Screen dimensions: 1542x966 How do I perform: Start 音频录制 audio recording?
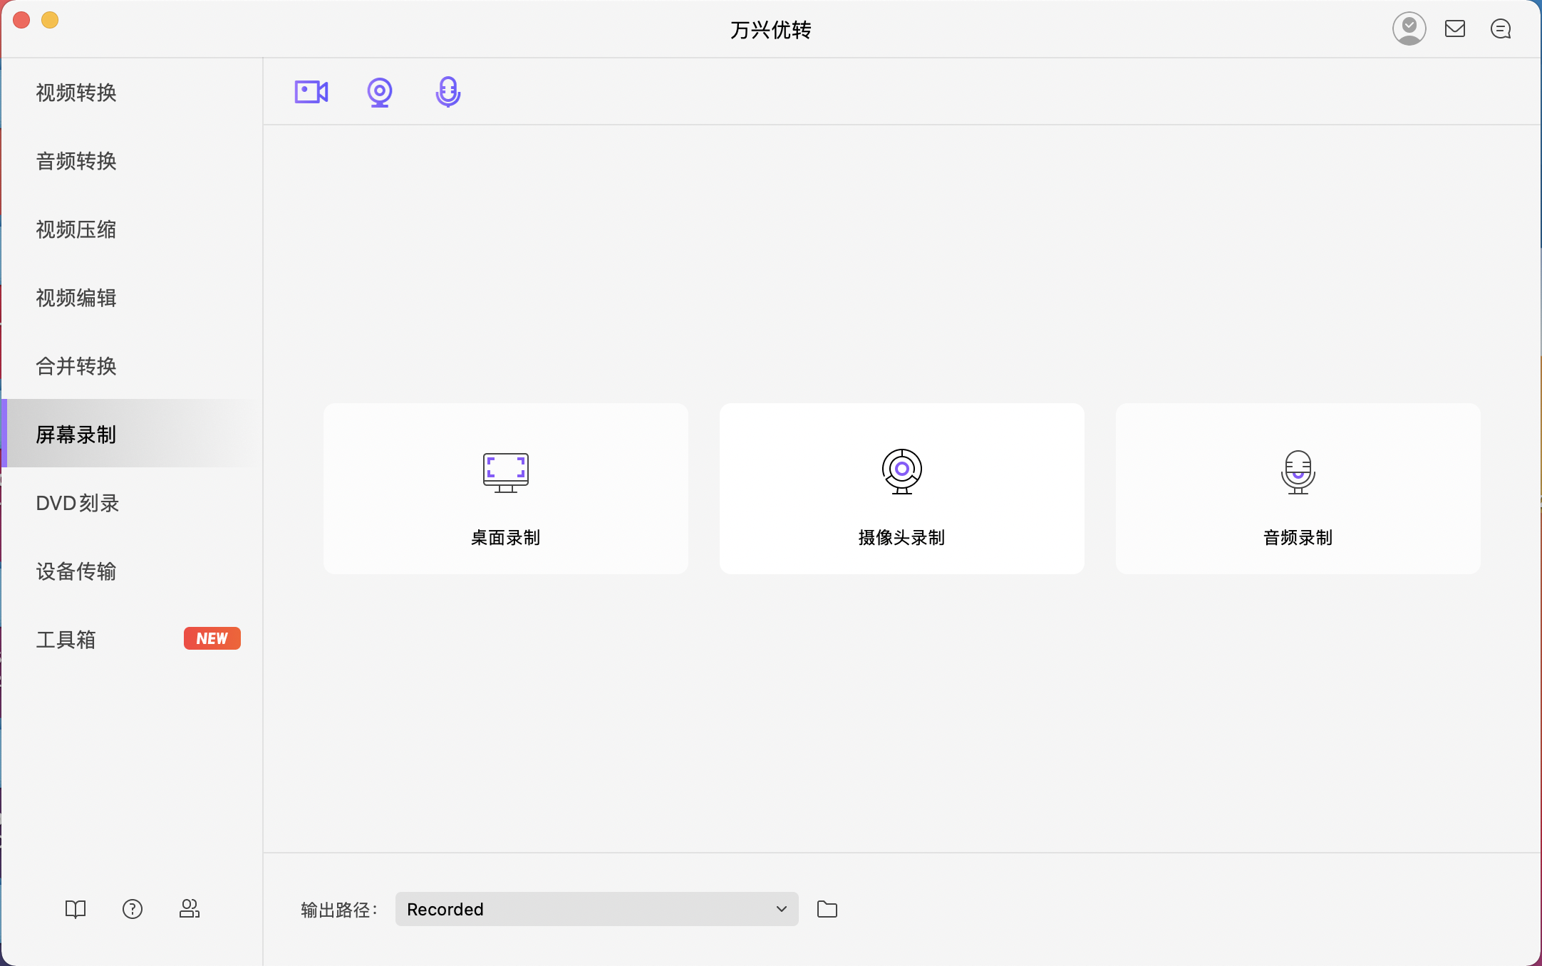pyautogui.click(x=1298, y=489)
